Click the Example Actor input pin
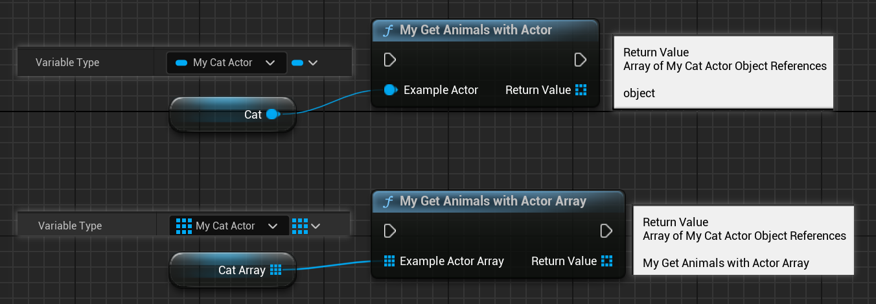 tap(390, 90)
